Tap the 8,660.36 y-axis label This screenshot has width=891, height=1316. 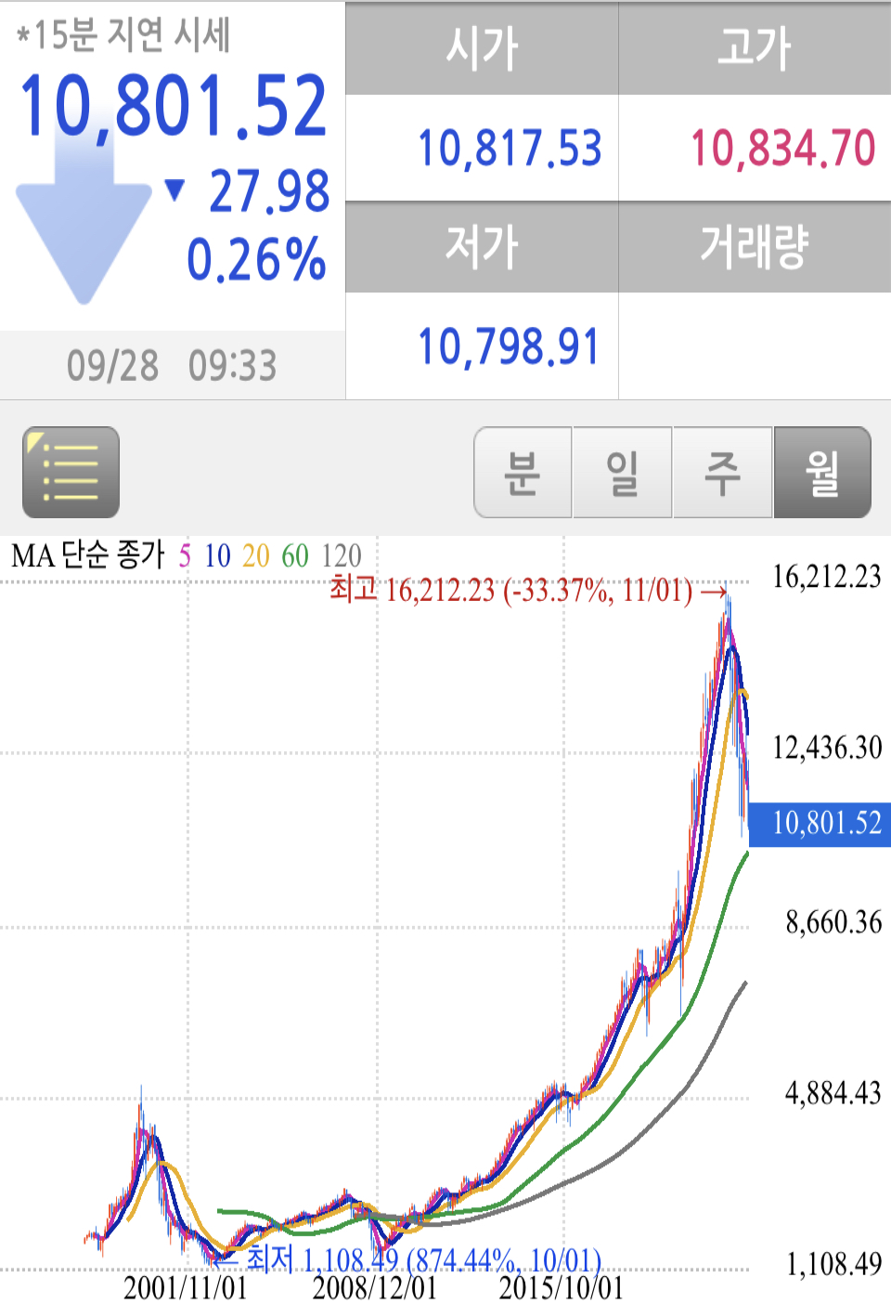coord(833,922)
